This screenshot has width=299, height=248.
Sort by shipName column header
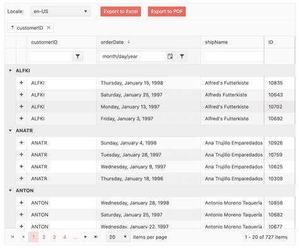tap(216, 42)
